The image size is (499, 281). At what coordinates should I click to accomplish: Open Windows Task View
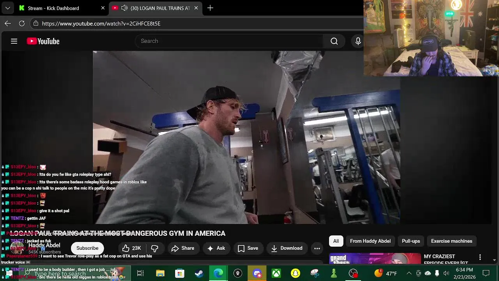140,273
